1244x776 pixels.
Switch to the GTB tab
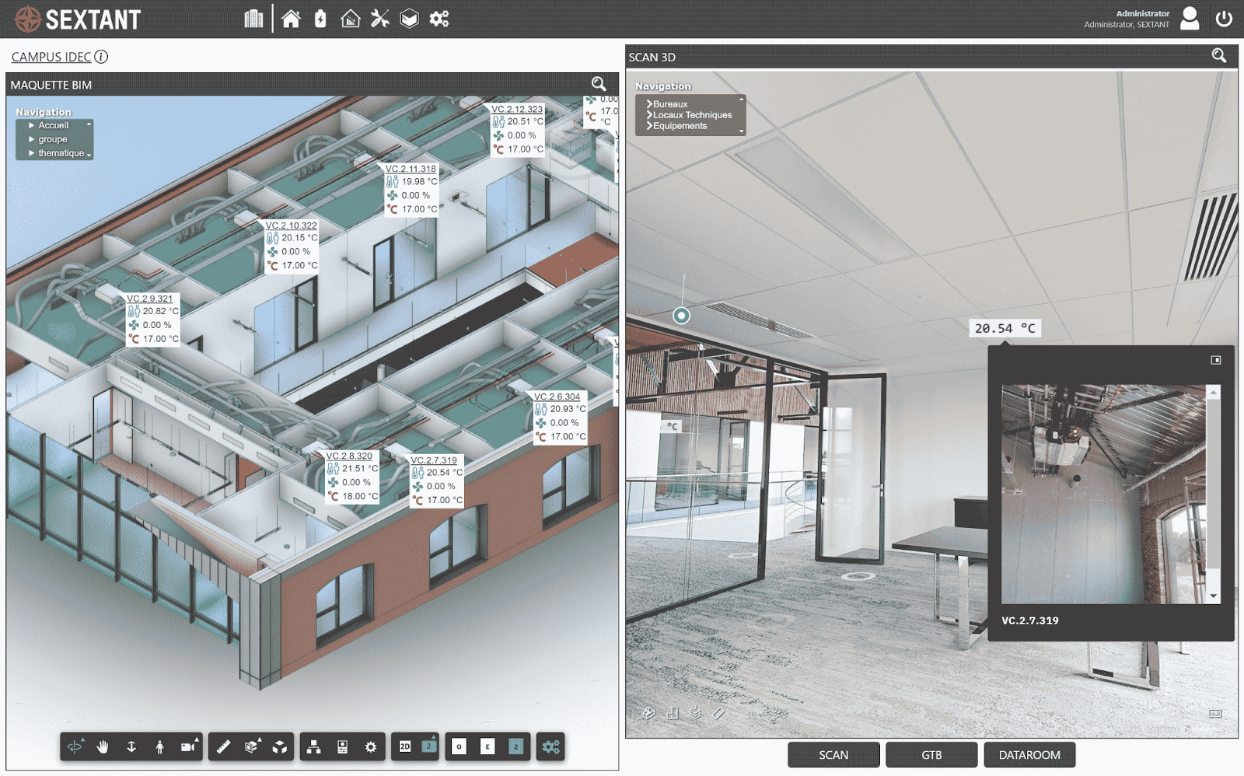click(x=931, y=755)
